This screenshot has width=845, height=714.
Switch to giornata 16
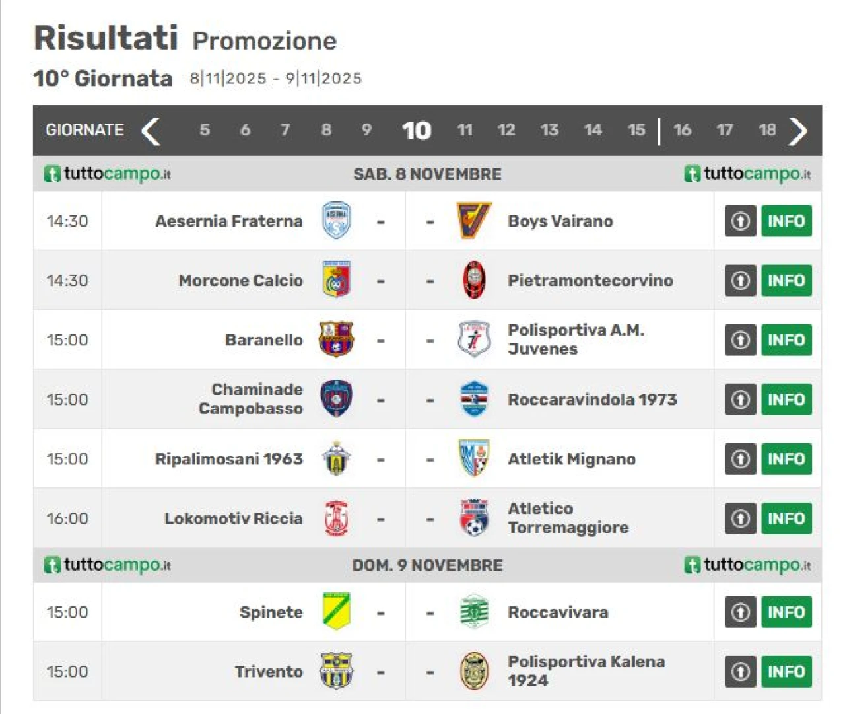(682, 130)
